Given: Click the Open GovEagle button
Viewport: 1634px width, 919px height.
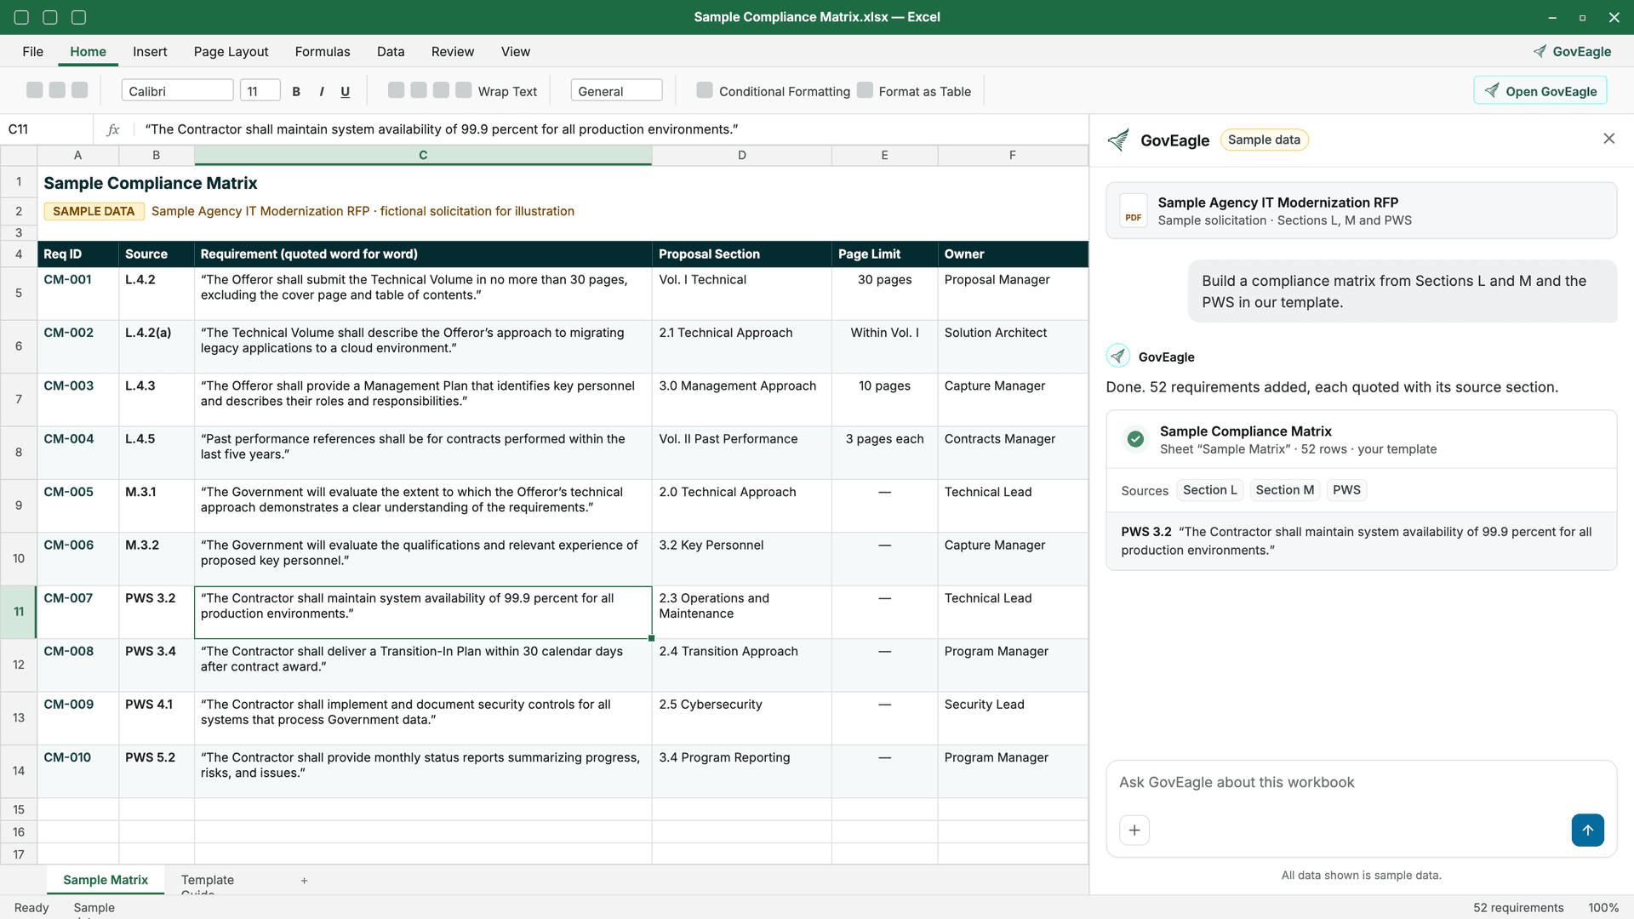Looking at the screenshot, I should click(1540, 91).
